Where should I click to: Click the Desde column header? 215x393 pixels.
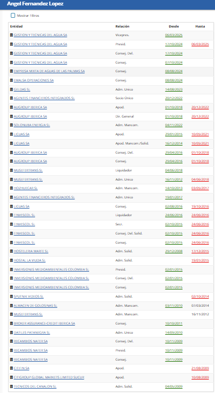pos(174,26)
